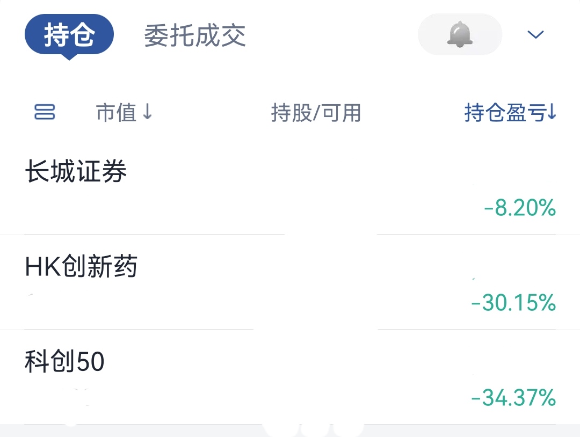Tap the bell notification icon
This screenshot has width=580, height=437.
point(460,34)
